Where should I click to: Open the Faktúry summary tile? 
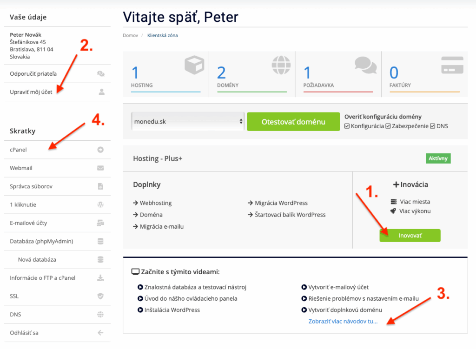pyautogui.click(x=424, y=73)
